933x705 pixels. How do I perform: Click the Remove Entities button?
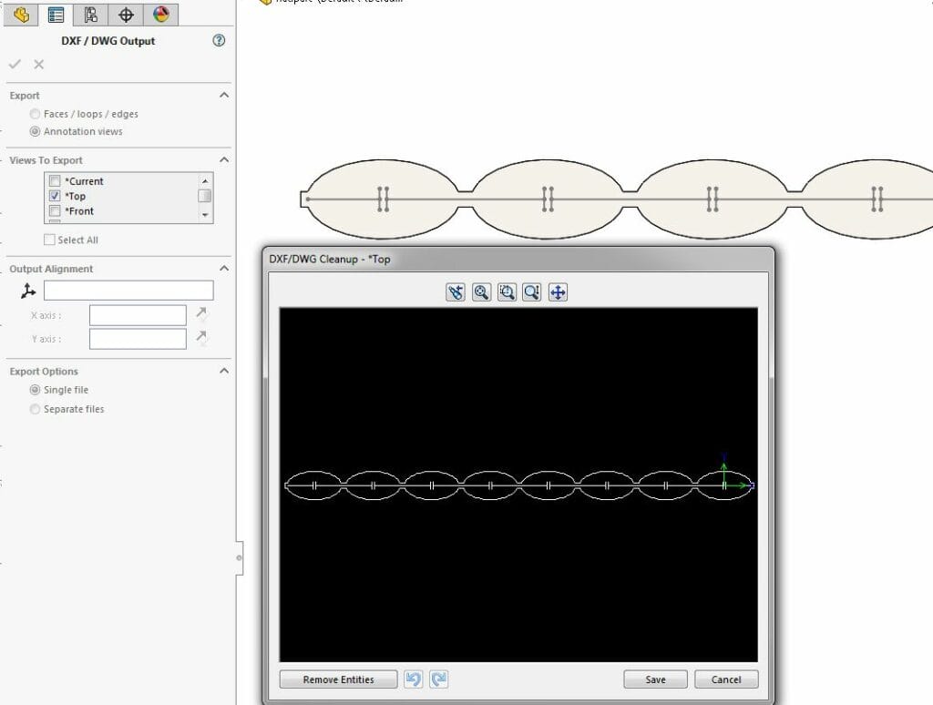338,679
